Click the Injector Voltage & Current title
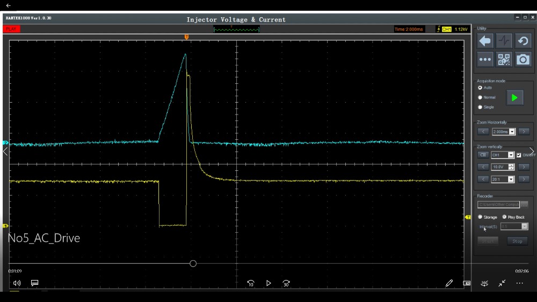537x302 pixels. click(236, 20)
